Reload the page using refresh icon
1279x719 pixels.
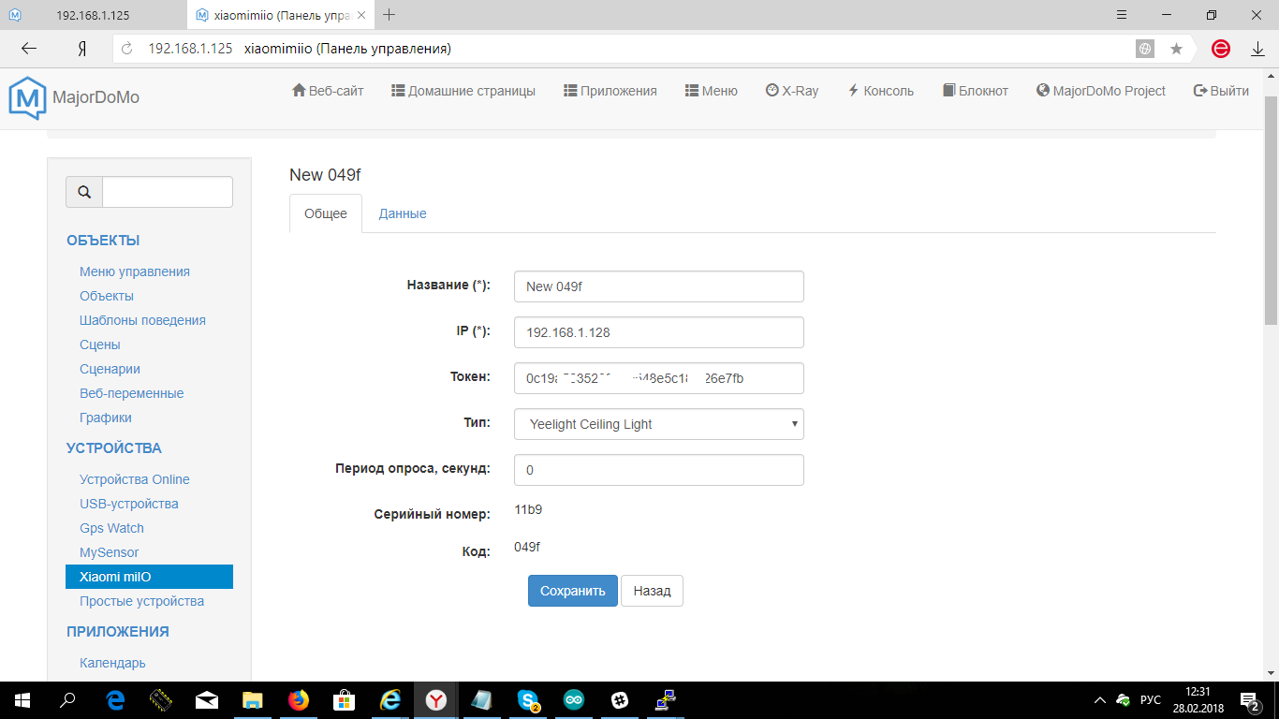pos(127,49)
